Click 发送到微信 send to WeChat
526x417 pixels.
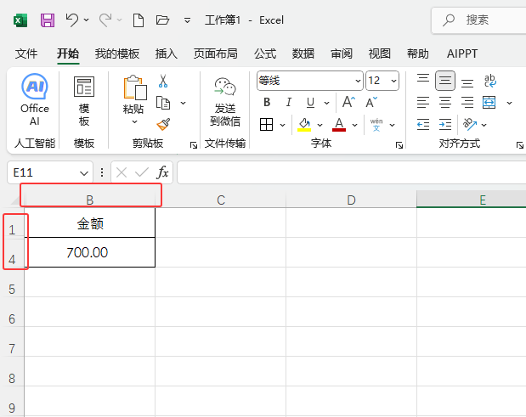[x=225, y=102]
